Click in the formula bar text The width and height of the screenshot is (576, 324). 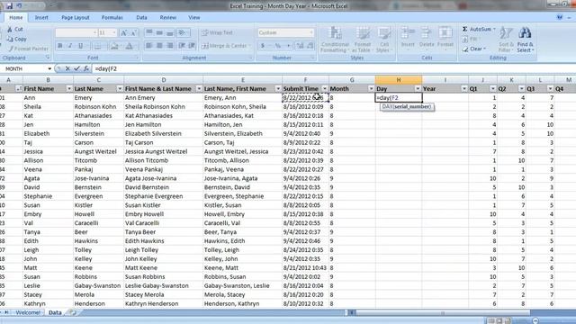tap(106, 68)
